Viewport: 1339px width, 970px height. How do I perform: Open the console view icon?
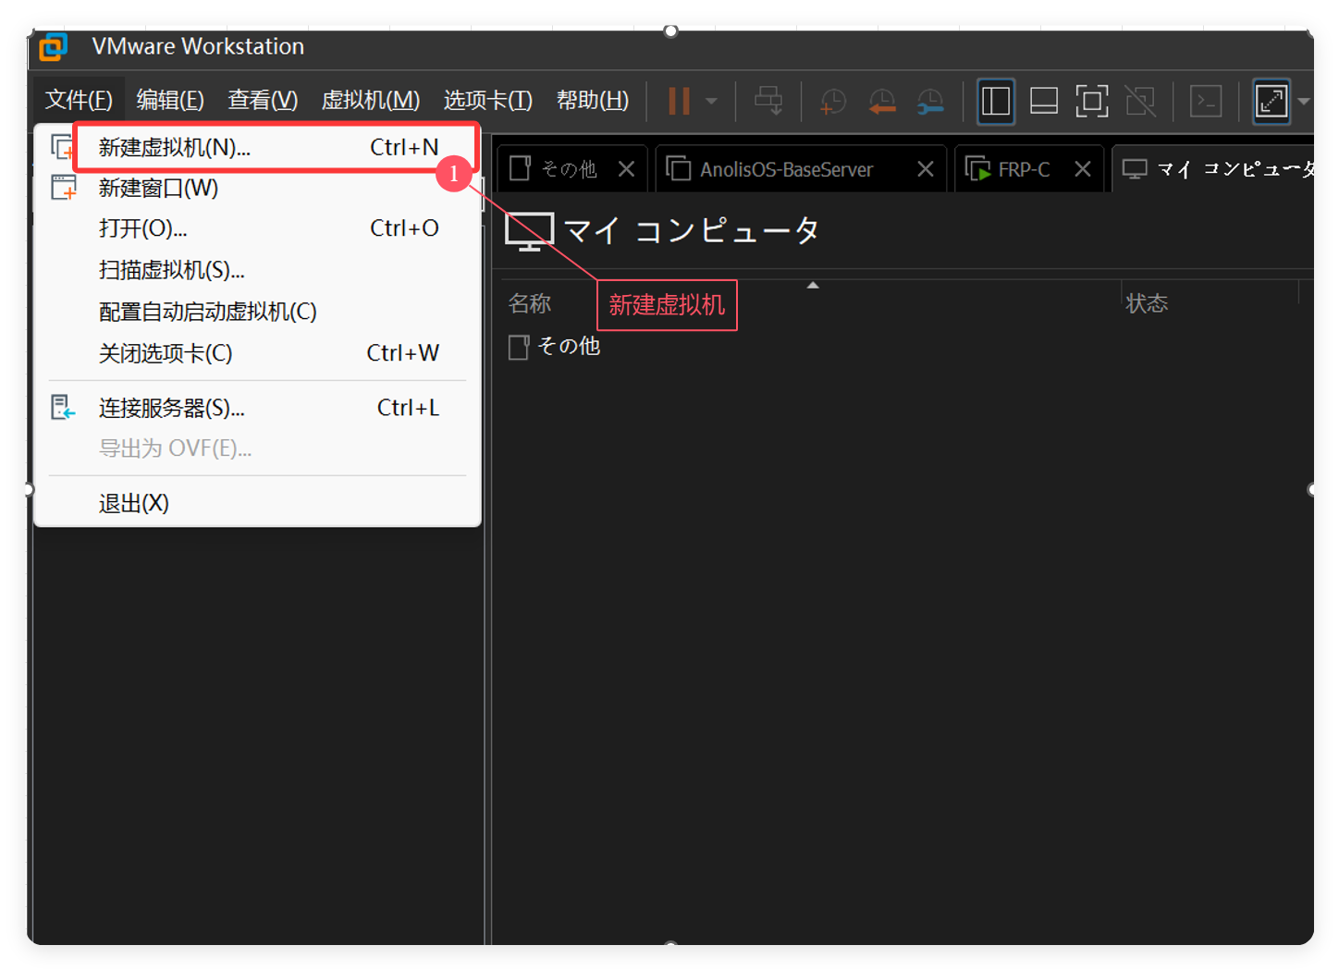pos(1206,102)
